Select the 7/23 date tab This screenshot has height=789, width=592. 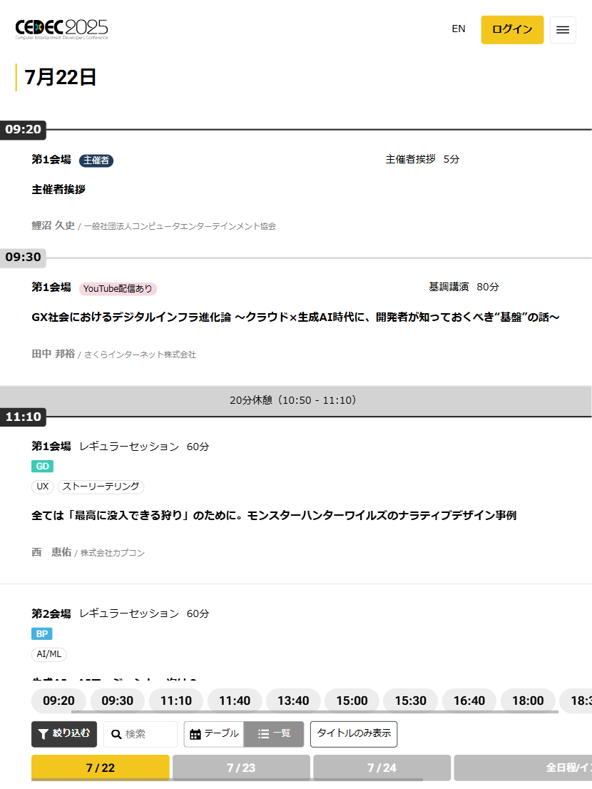tap(241, 768)
